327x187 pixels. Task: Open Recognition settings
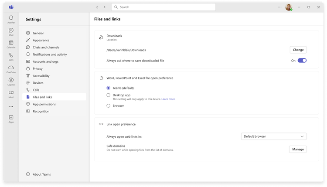click(54, 111)
